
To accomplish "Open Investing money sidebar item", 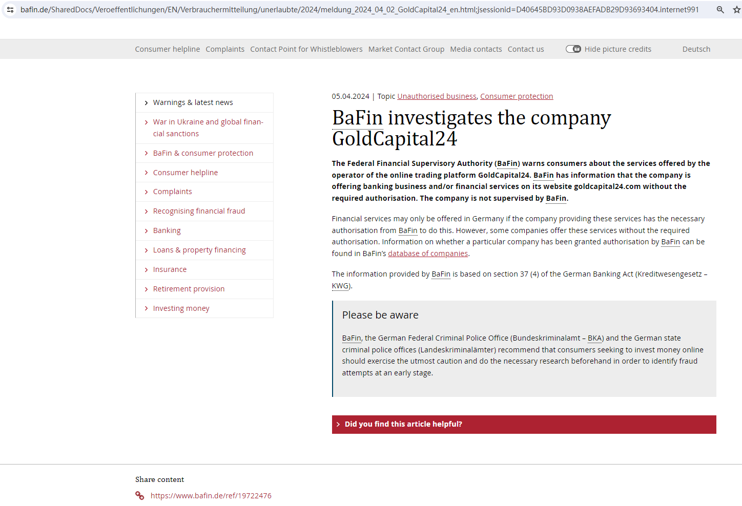I will pyautogui.click(x=181, y=308).
